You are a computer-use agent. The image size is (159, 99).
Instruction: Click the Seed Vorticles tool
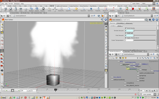click(120, 9)
